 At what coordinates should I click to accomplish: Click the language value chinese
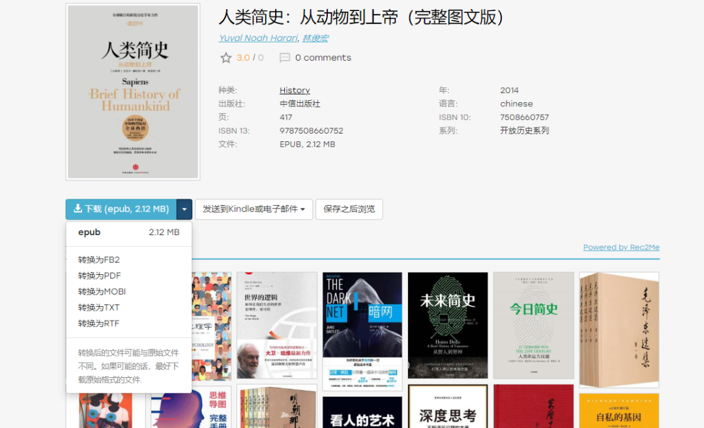[516, 104]
